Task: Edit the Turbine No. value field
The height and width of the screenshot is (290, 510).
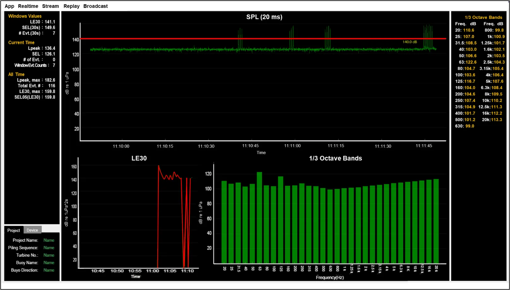Action: pyautogui.click(x=49, y=255)
